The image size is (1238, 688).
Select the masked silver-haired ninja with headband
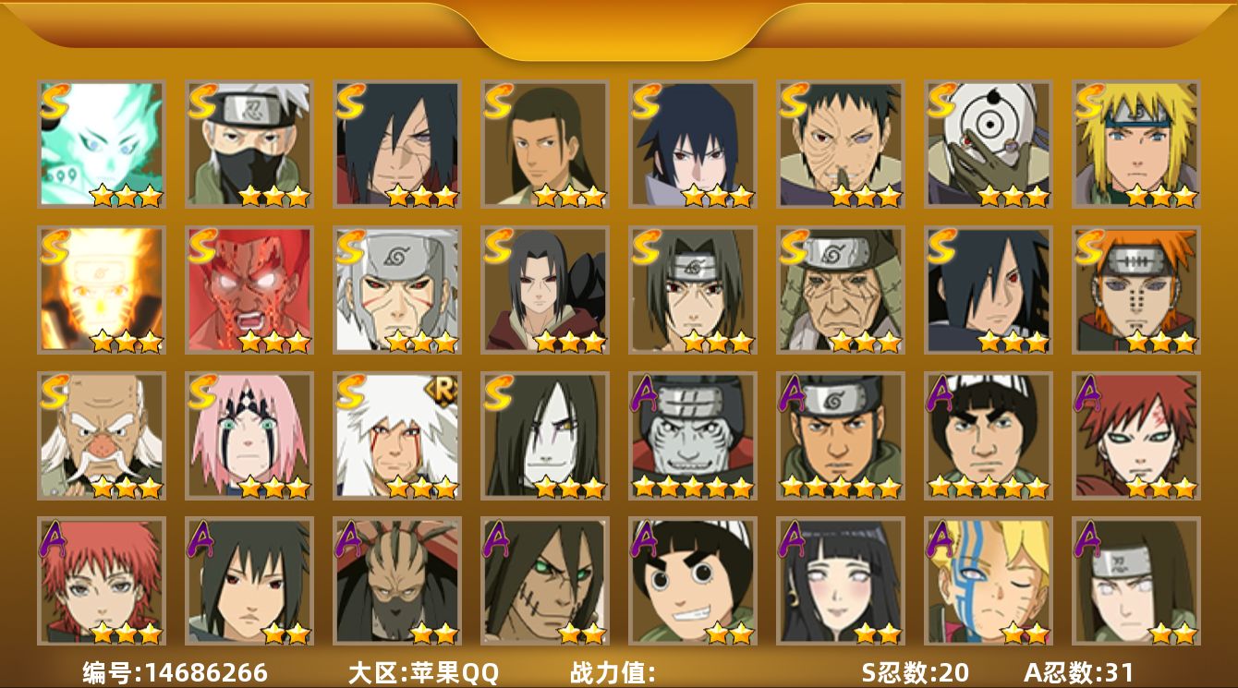pyautogui.click(x=249, y=144)
